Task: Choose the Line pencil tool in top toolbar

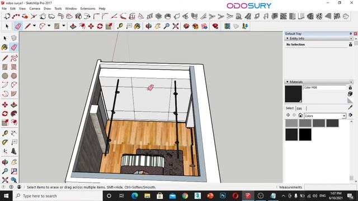Action: point(27,26)
